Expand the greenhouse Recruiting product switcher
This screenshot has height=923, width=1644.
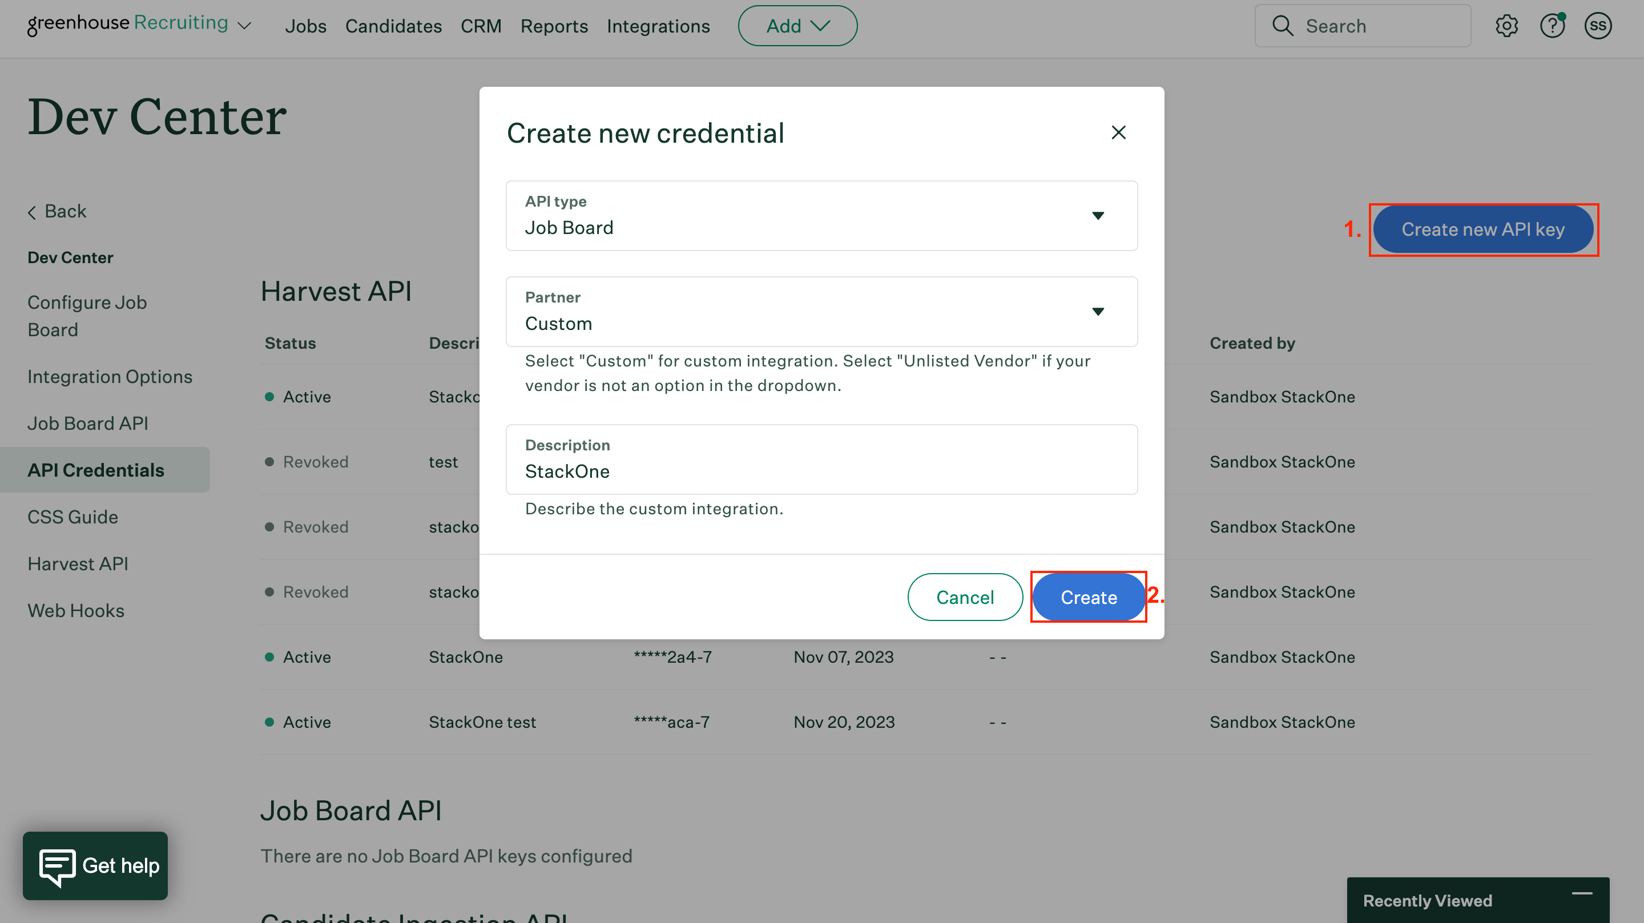pyautogui.click(x=244, y=26)
